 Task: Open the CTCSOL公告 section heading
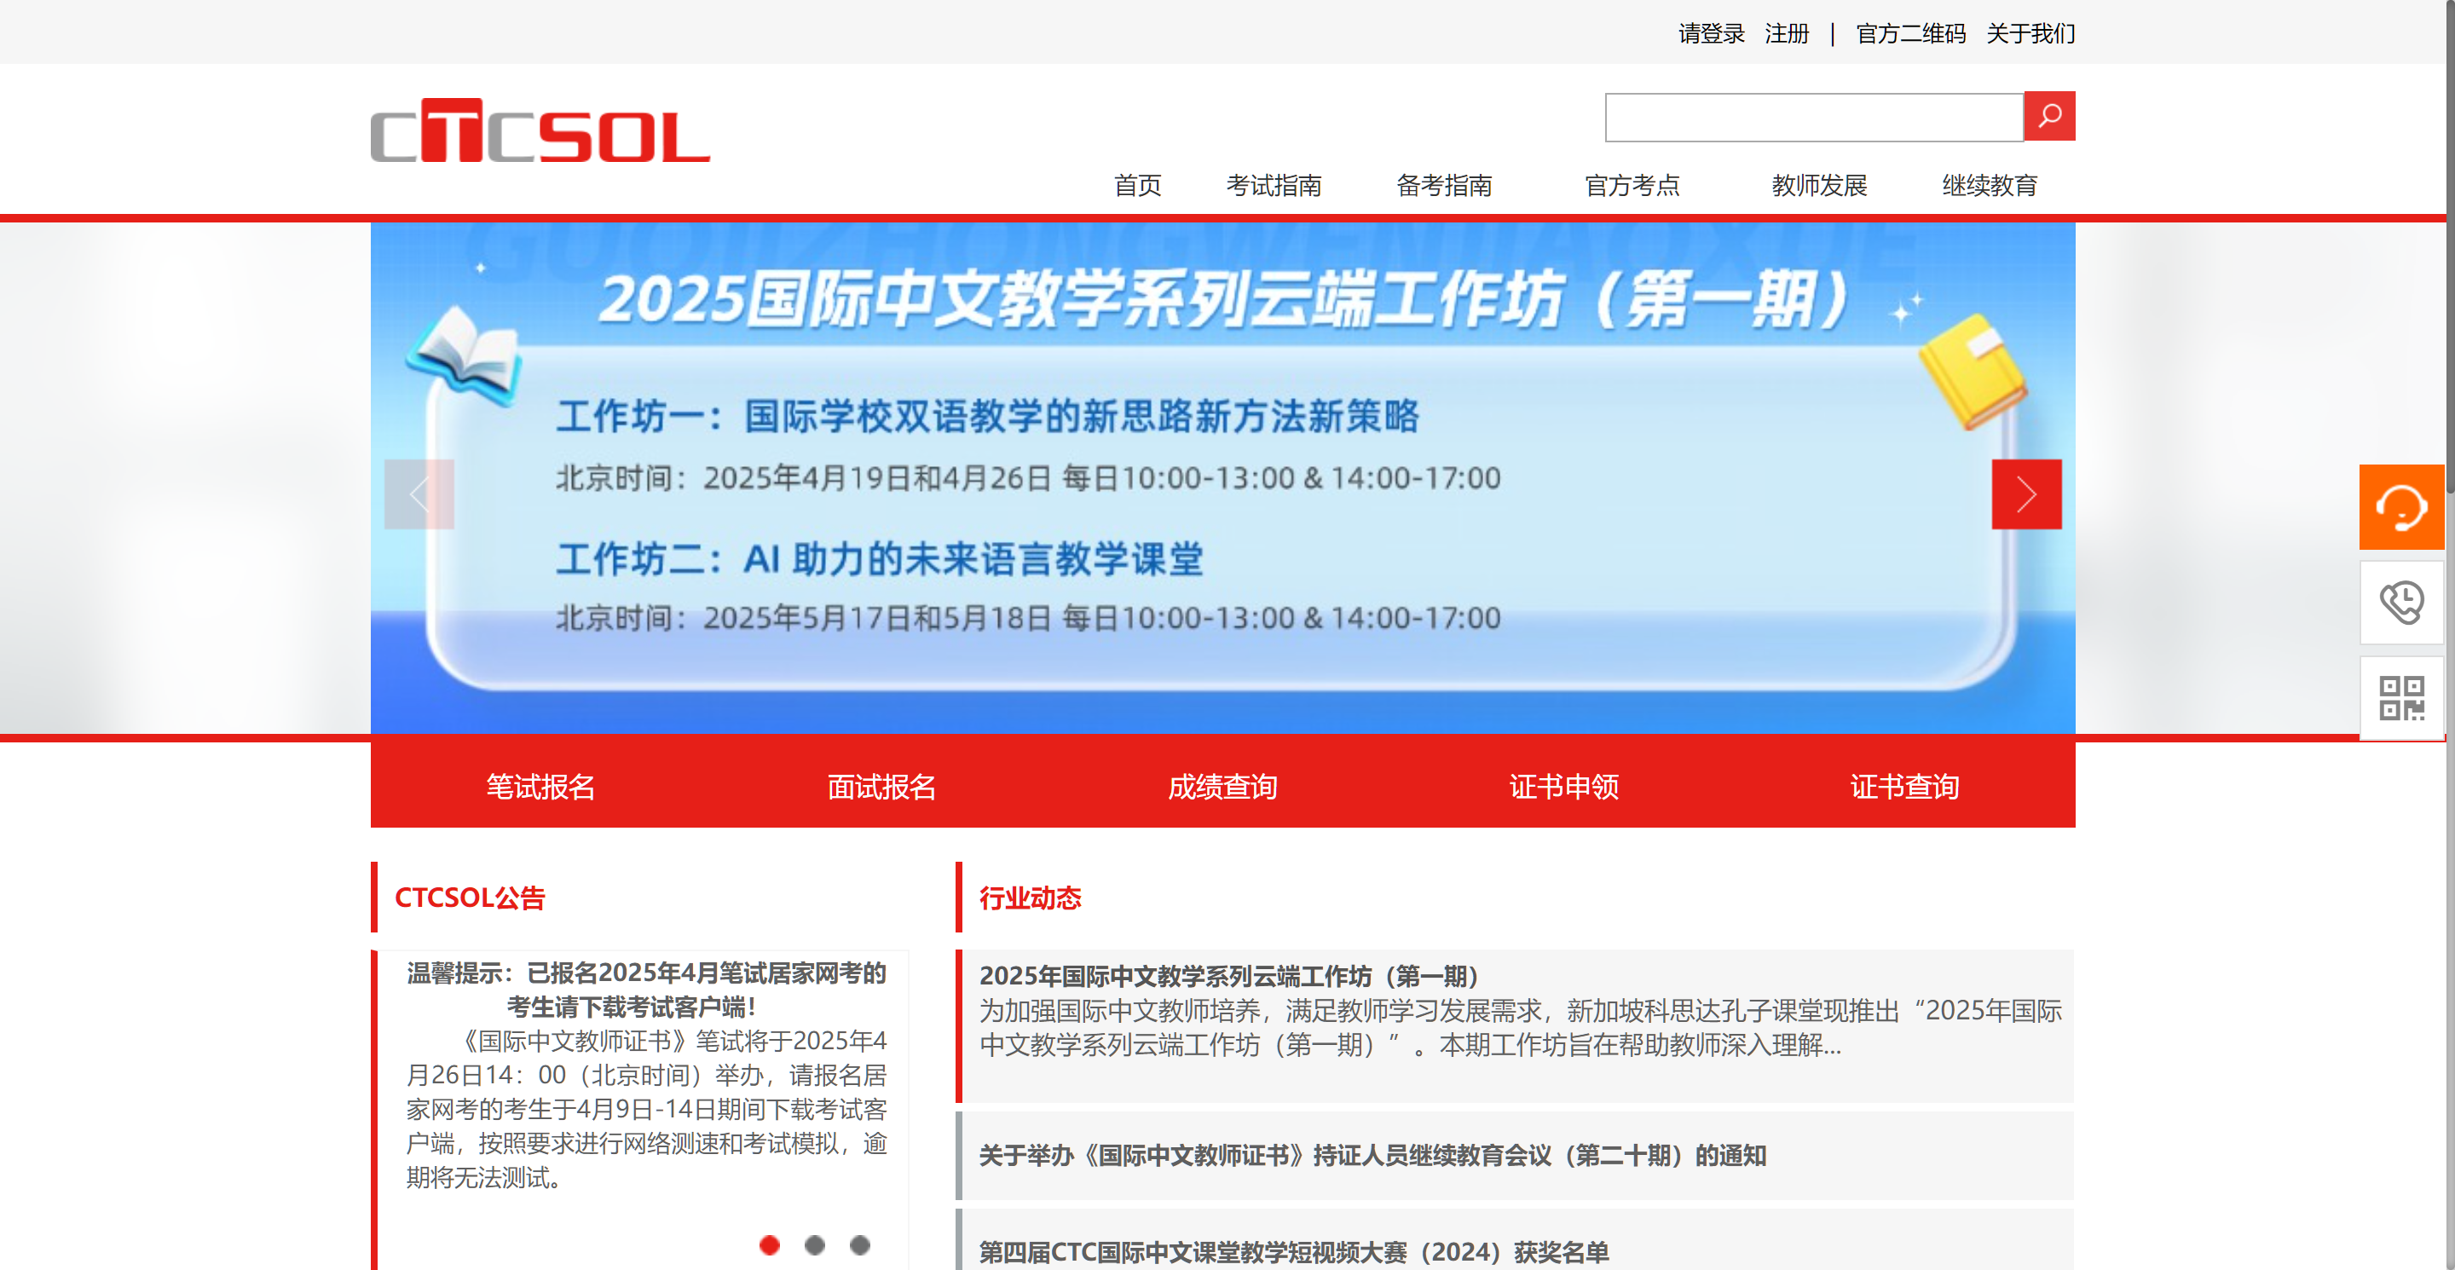point(470,898)
